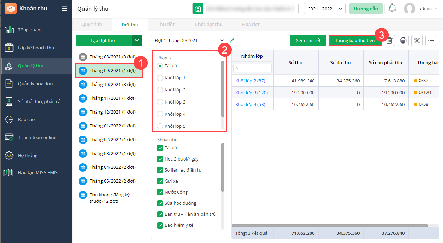Open Tổng quan dashboard icon in sidebar
The height and width of the screenshot is (243, 443).
click(x=9, y=30)
